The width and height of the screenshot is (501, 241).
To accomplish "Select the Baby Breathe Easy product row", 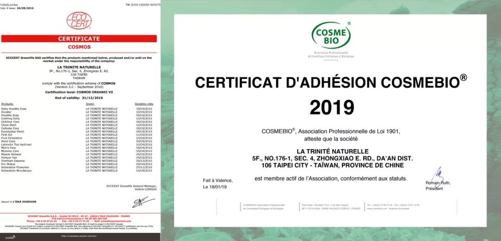I will pos(77,109).
